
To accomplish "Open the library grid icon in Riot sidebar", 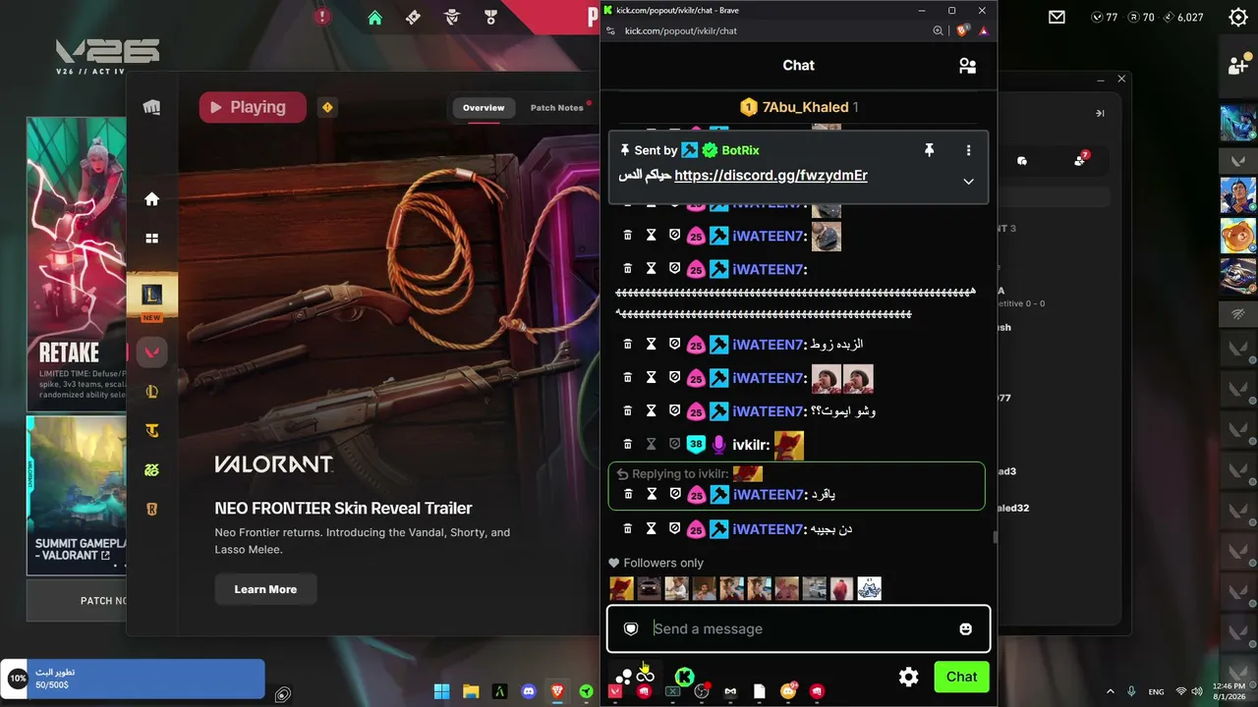I will point(151,238).
